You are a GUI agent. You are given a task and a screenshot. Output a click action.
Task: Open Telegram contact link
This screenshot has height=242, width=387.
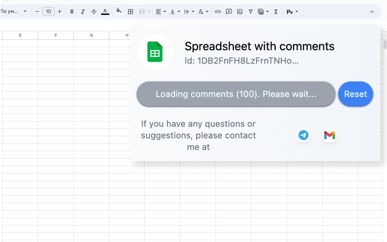(x=303, y=135)
